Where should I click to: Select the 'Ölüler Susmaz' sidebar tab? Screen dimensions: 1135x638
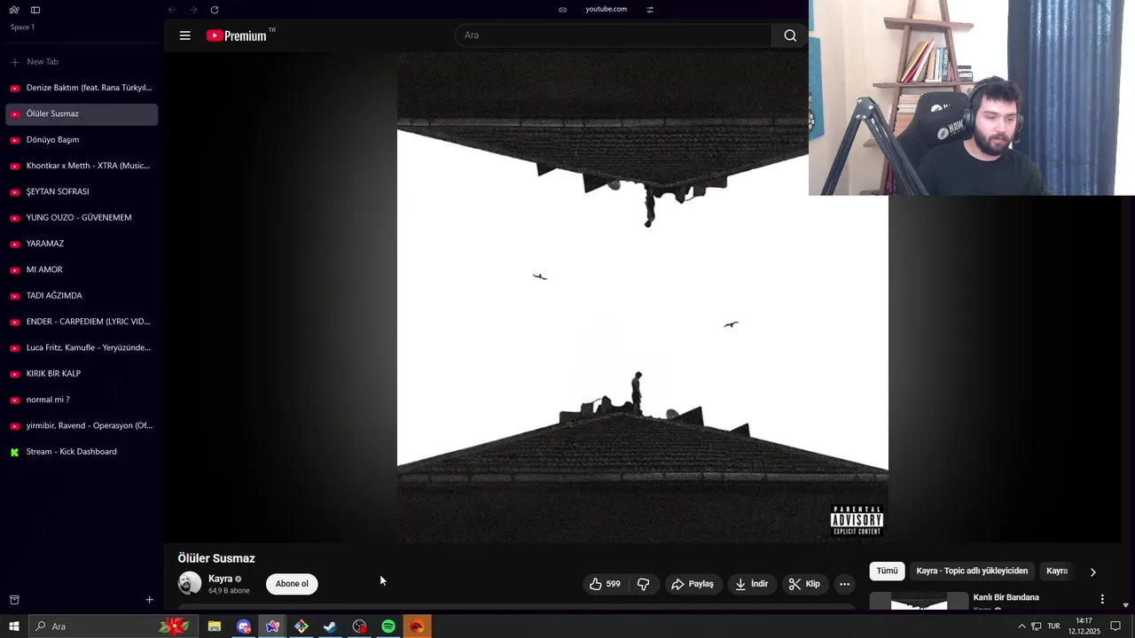pyautogui.click(x=82, y=113)
